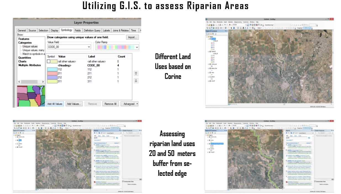
Task: Open Sort By dropdown in ArcMap with rema selected
Action: click(x=117, y=143)
